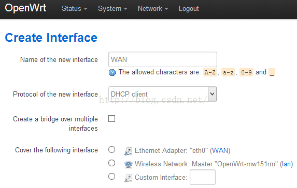Click the Ethernet Adapter eth0 icon
Viewport: 297px width, 188px height.
(129, 151)
